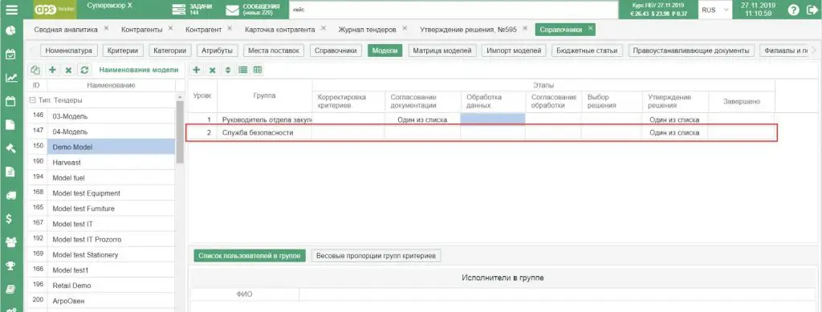
Task: Close the Сводная аналитика tab
Action: click(x=107, y=28)
